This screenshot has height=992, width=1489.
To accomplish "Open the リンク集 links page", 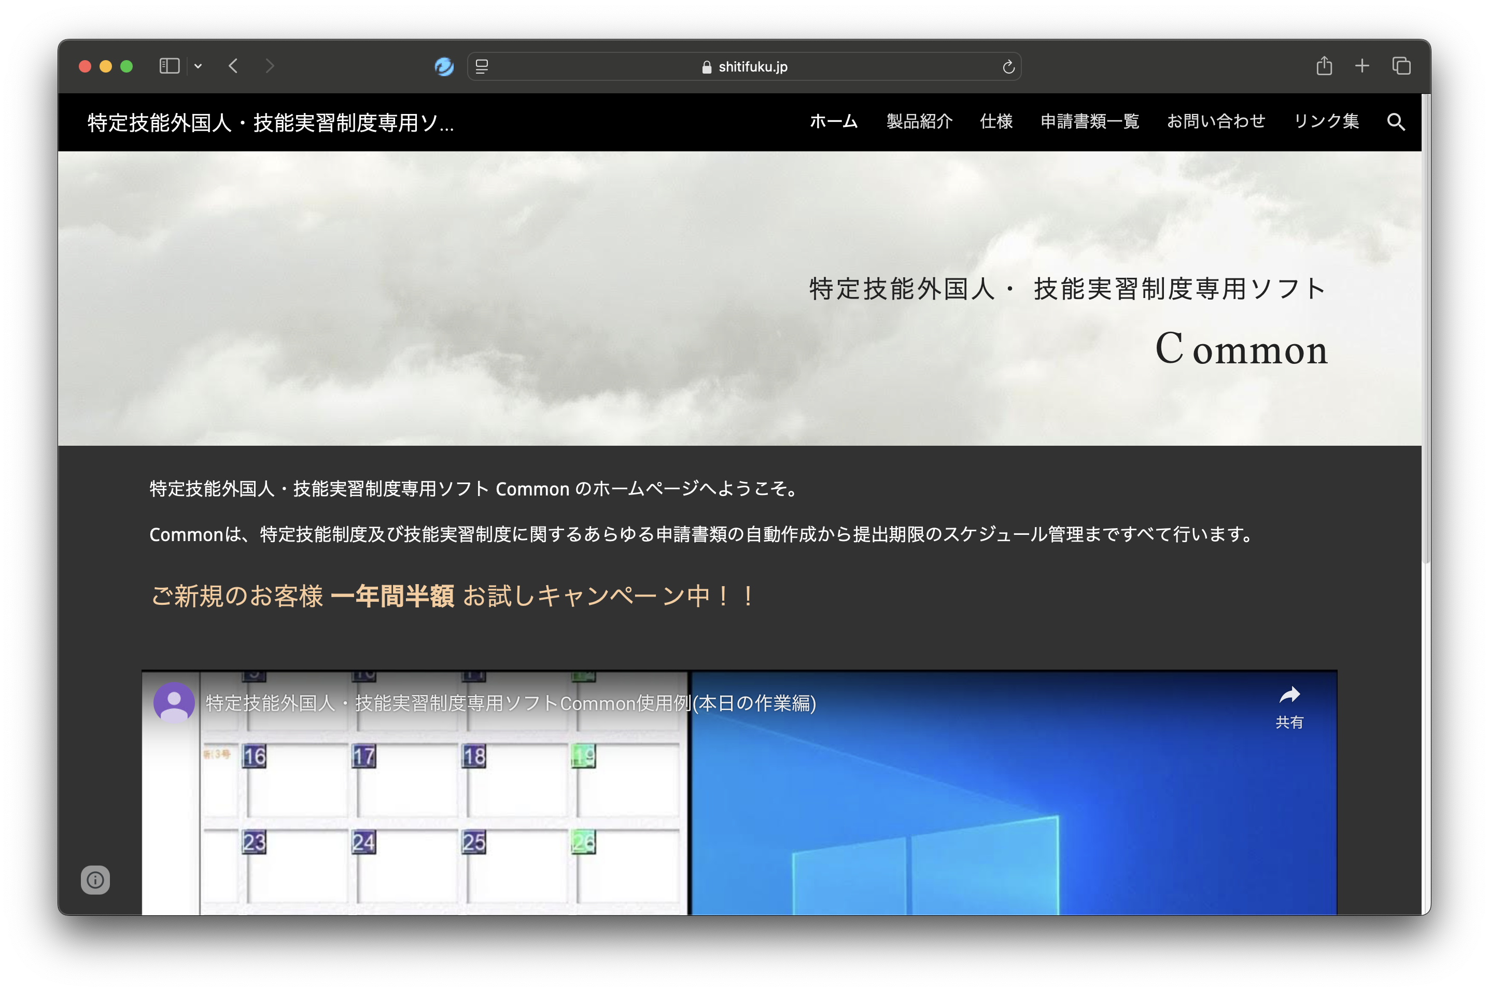I will coord(1326,121).
